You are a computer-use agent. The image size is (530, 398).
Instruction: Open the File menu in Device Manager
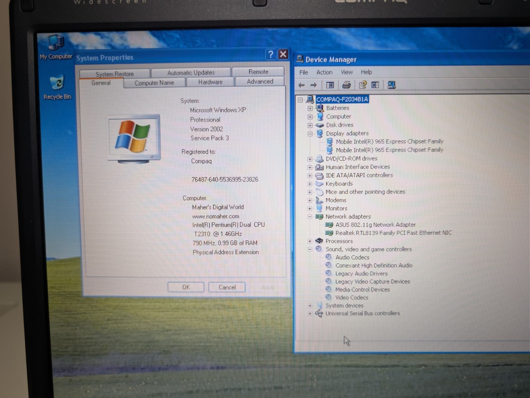303,72
